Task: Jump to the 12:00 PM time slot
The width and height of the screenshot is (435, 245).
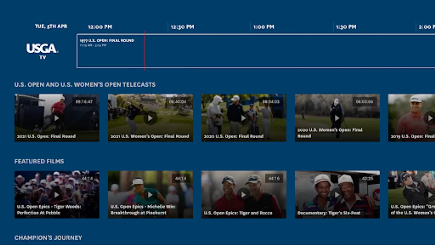Action: pyautogui.click(x=100, y=27)
